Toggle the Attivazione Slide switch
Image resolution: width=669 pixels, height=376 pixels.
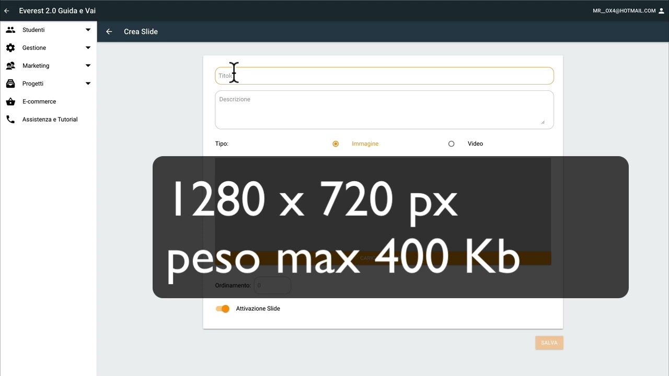(223, 309)
